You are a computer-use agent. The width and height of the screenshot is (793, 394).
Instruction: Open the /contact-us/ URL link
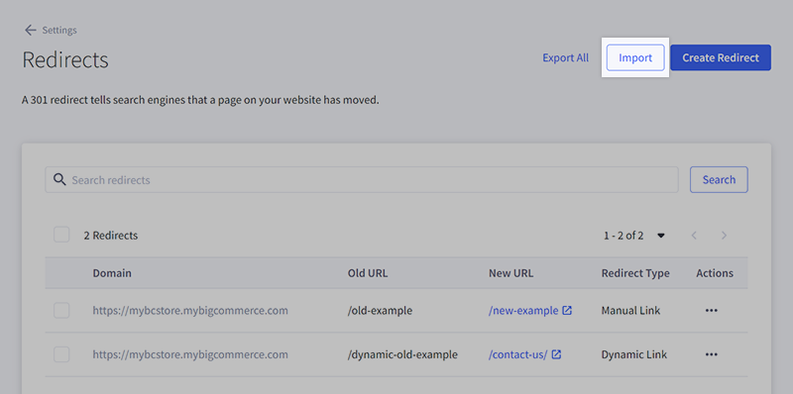[517, 354]
